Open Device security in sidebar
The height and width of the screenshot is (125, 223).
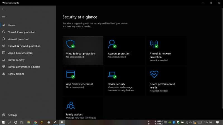pyautogui.click(x=28, y=60)
